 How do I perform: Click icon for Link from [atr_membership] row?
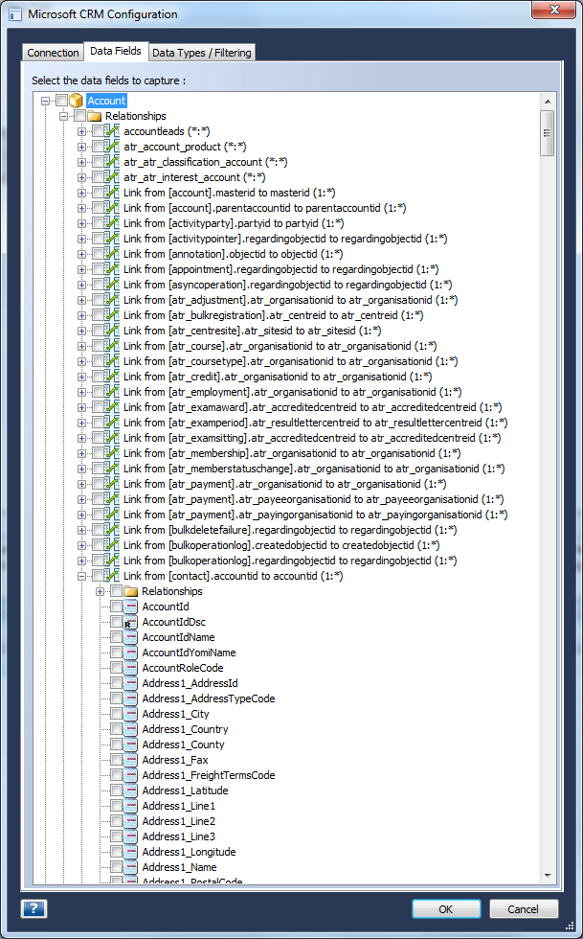(x=113, y=453)
